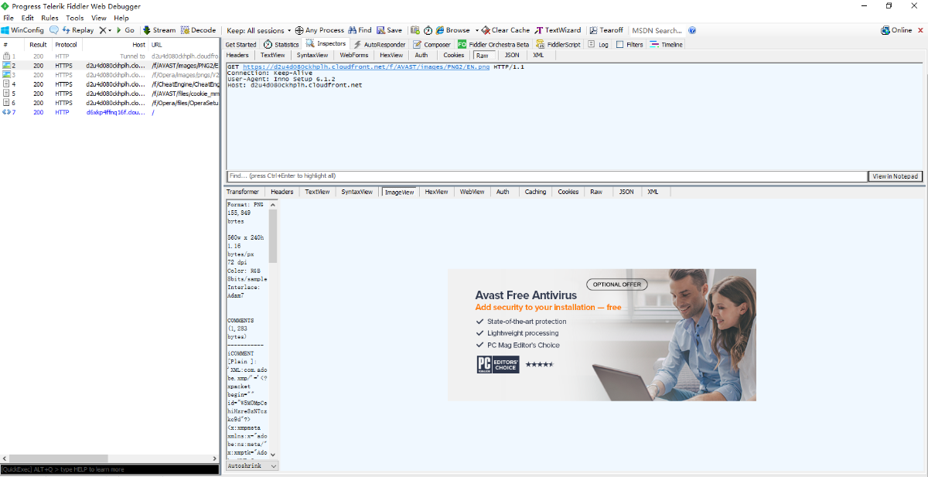The width and height of the screenshot is (928, 477).
Task: Click the Find binoculars button
Action: pyautogui.click(x=360, y=30)
